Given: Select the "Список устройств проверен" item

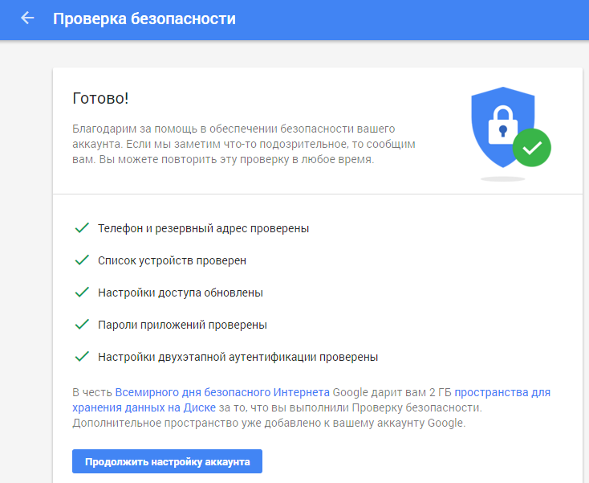Looking at the screenshot, I should click(x=172, y=260).
